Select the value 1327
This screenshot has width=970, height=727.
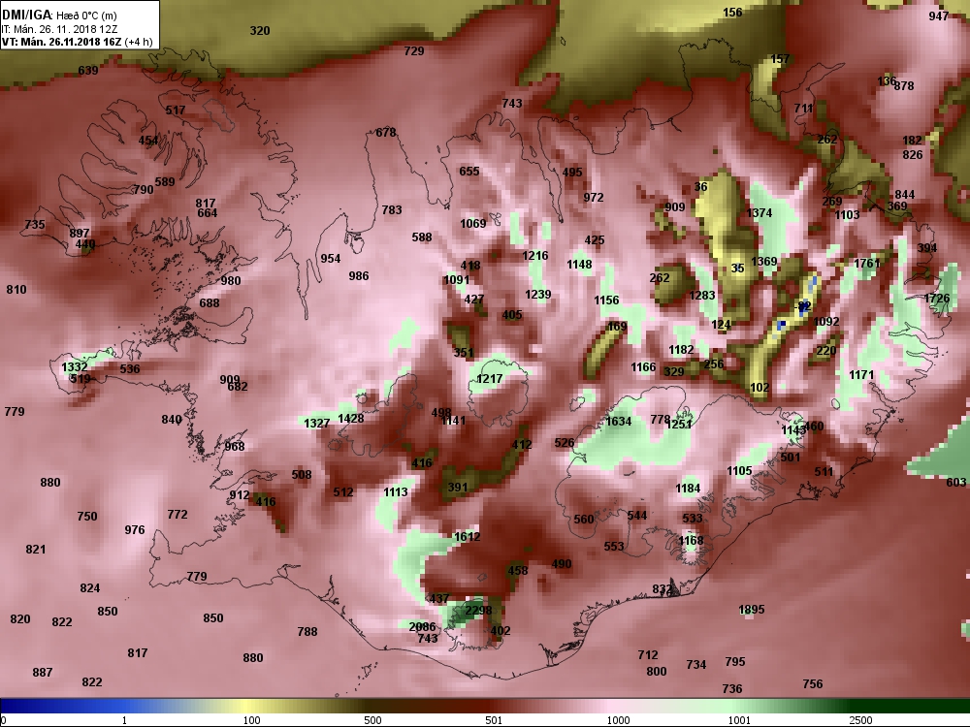click(x=317, y=424)
